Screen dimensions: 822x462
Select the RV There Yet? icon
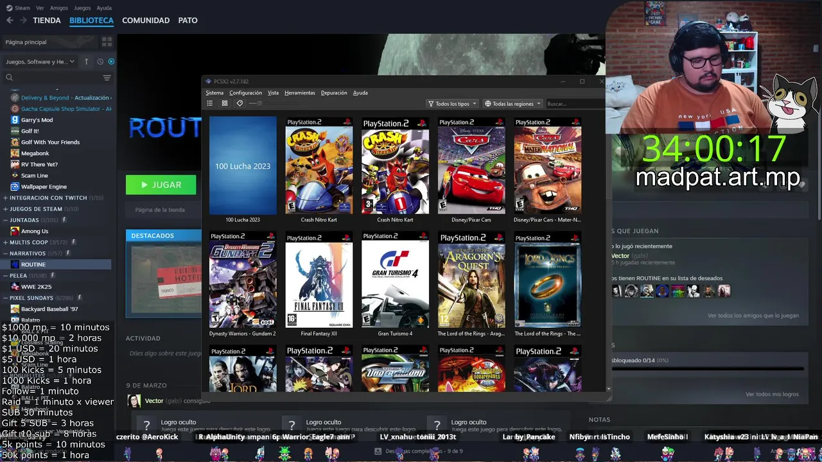(x=15, y=164)
